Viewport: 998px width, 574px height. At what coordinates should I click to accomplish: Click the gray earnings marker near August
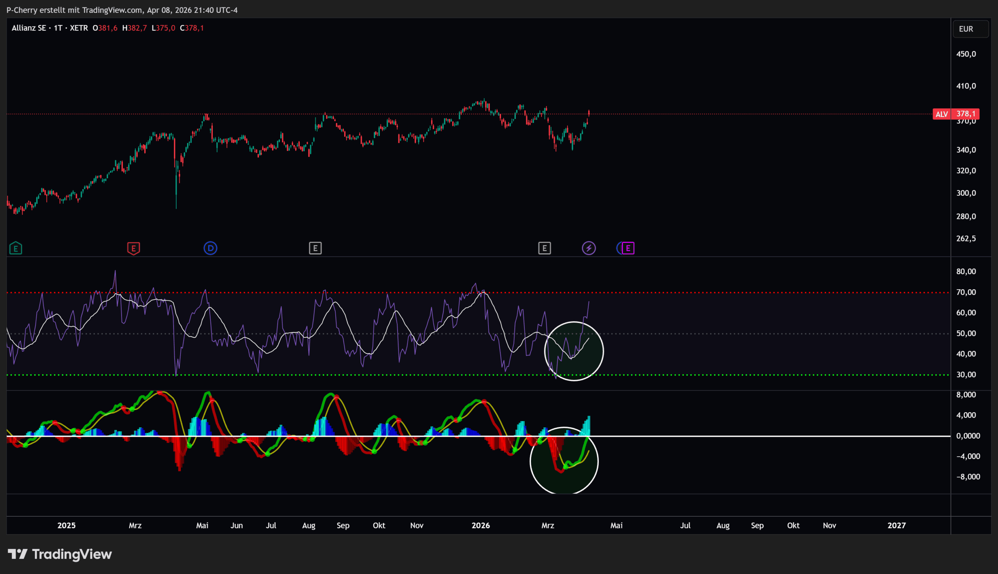tap(315, 248)
